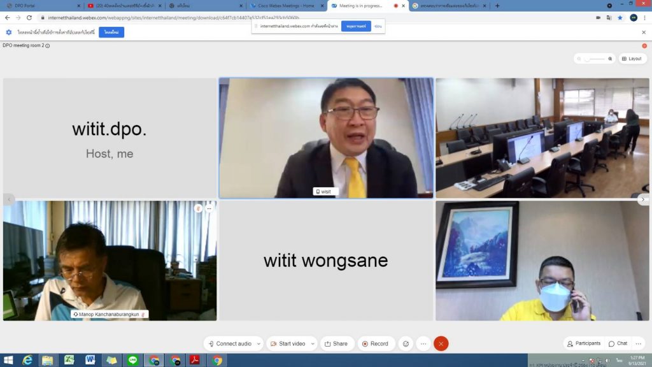
Task: Open the Start video options arrow
Action: point(312,343)
